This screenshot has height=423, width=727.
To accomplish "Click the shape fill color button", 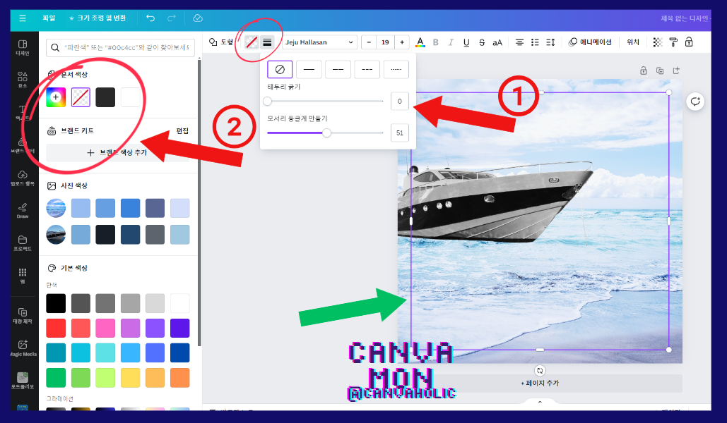I will [x=252, y=42].
